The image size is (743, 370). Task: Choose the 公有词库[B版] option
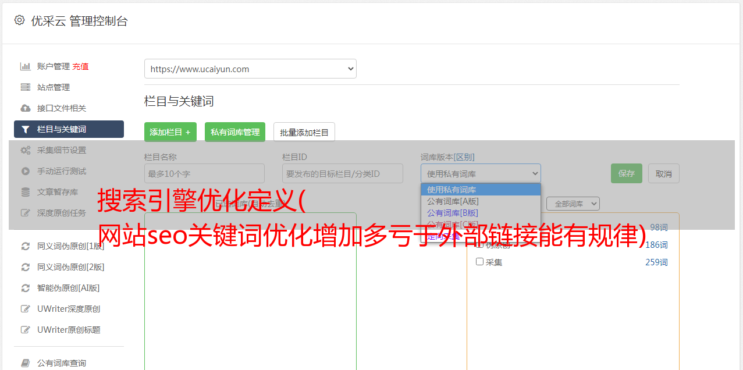point(481,213)
